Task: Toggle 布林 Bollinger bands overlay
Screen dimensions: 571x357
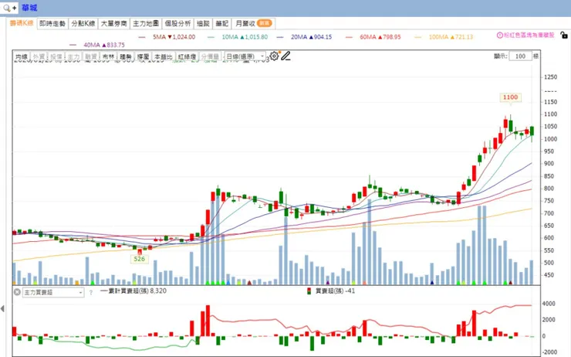Action: pos(108,56)
